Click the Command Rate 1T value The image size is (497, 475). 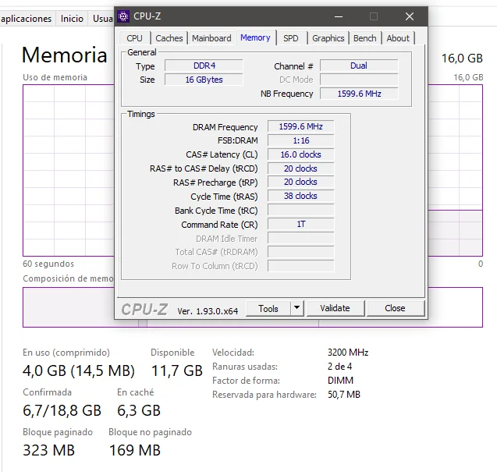click(x=301, y=224)
